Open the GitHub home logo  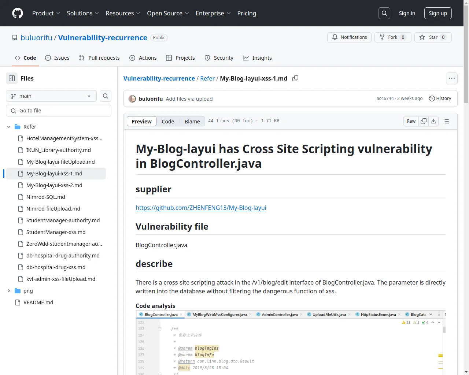pyautogui.click(x=18, y=13)
